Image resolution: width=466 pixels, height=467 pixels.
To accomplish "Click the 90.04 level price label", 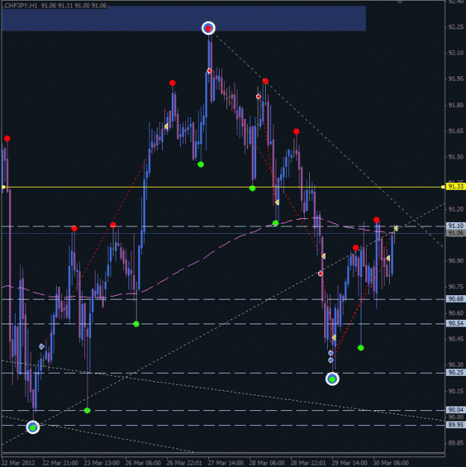I will tap(456, 409).
